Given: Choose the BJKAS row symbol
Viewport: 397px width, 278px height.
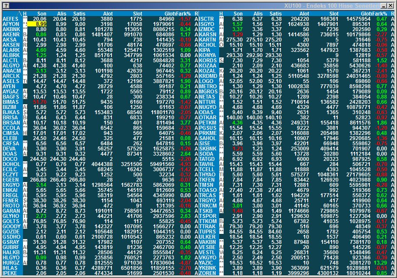Looking at the screenshot, I should click(11, 112).
